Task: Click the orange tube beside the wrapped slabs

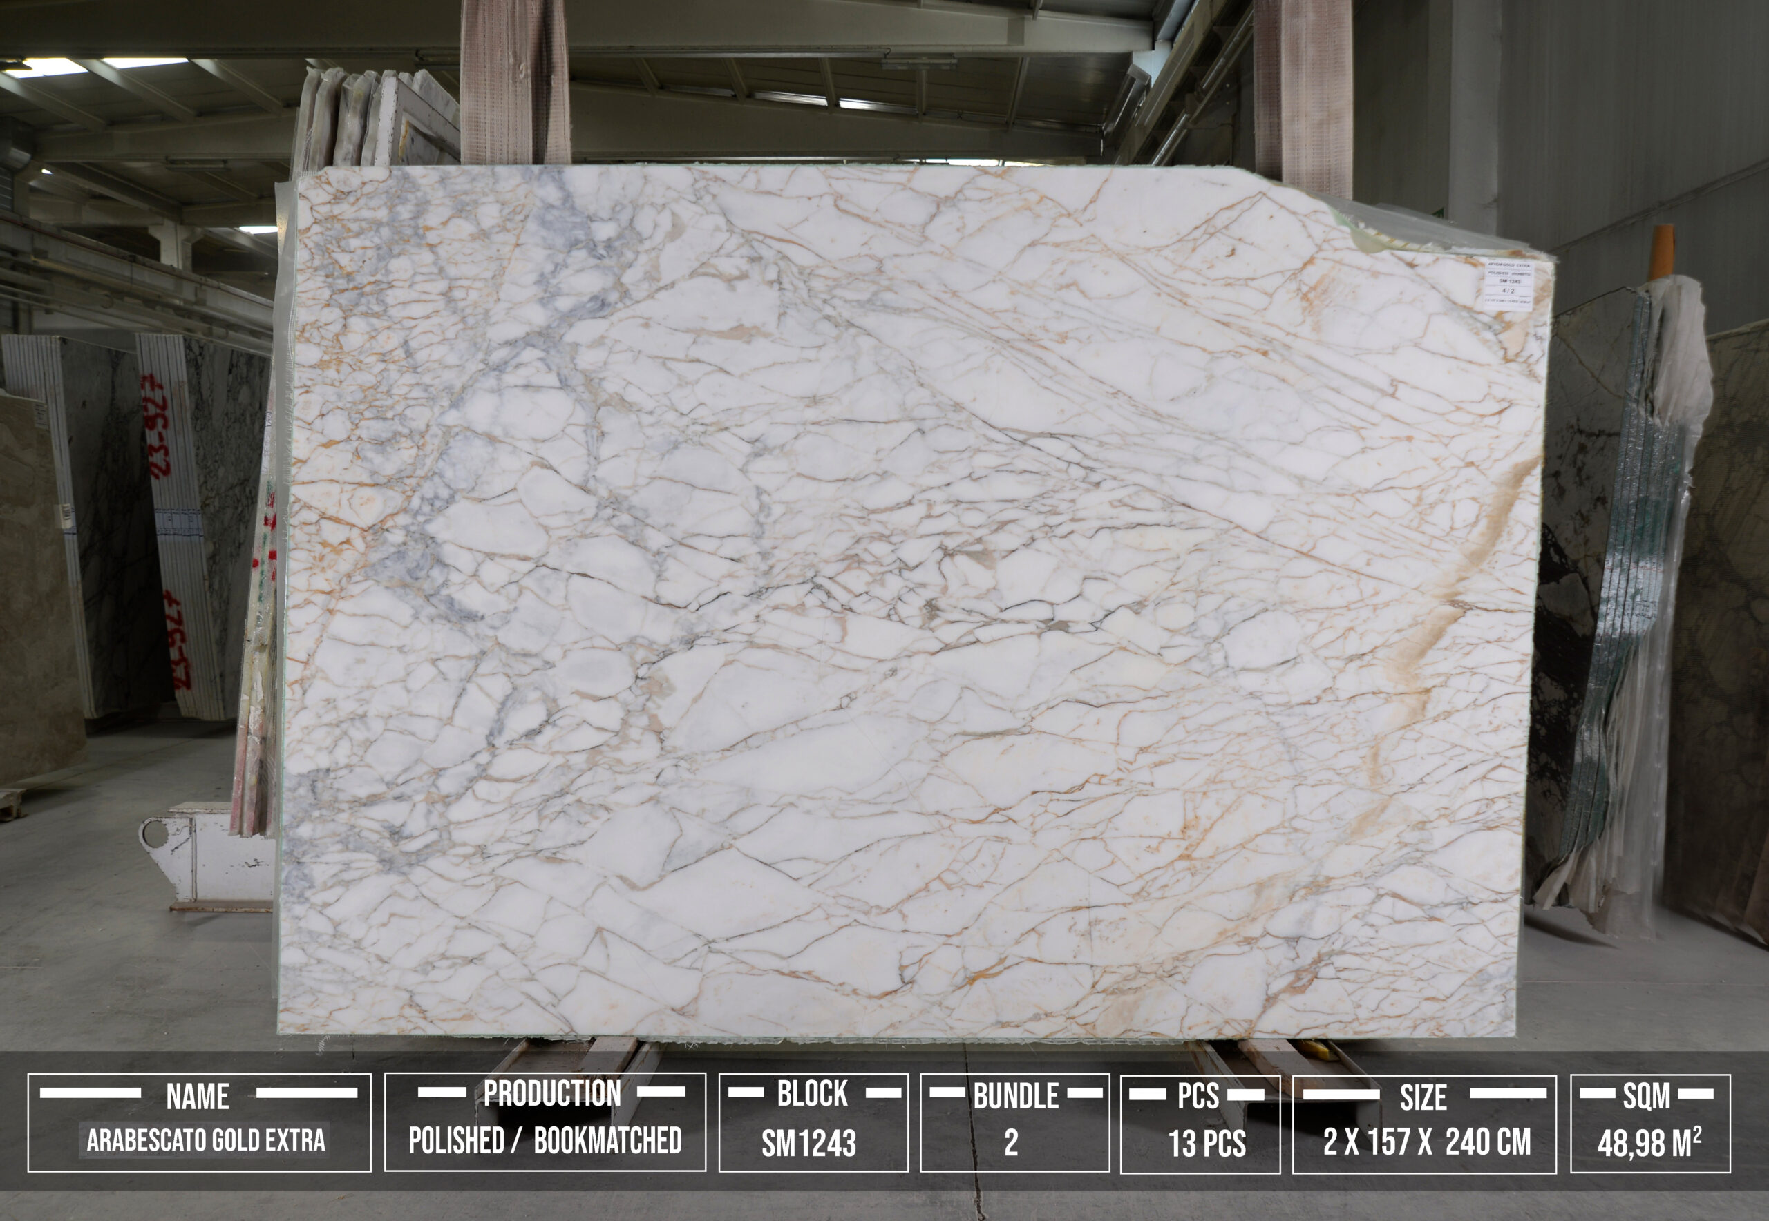Action: coord(1662,251)
